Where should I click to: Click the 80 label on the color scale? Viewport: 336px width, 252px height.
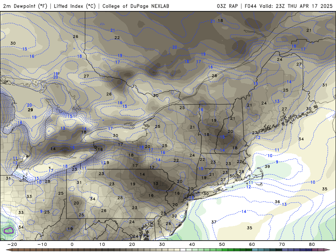click(x=312, y=244)
